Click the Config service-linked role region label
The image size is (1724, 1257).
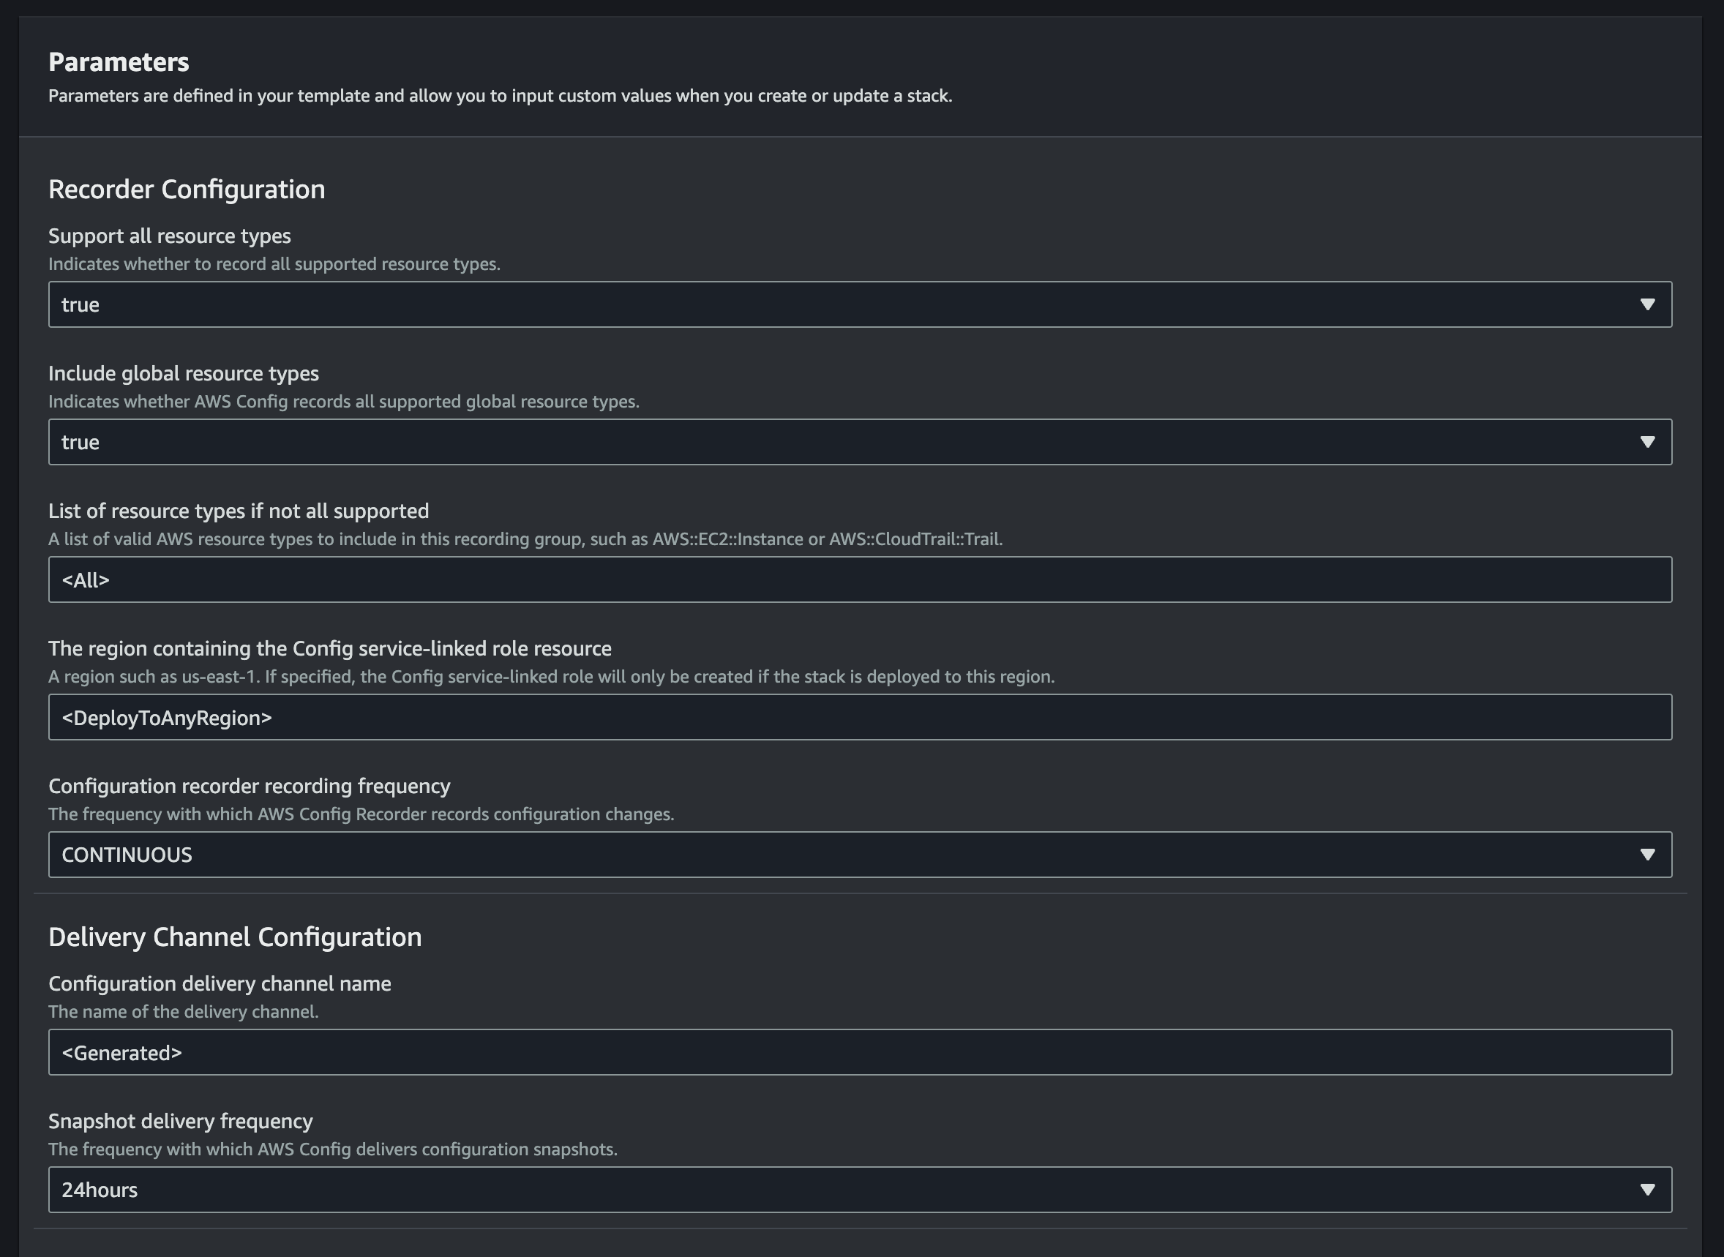pos(330,648)
